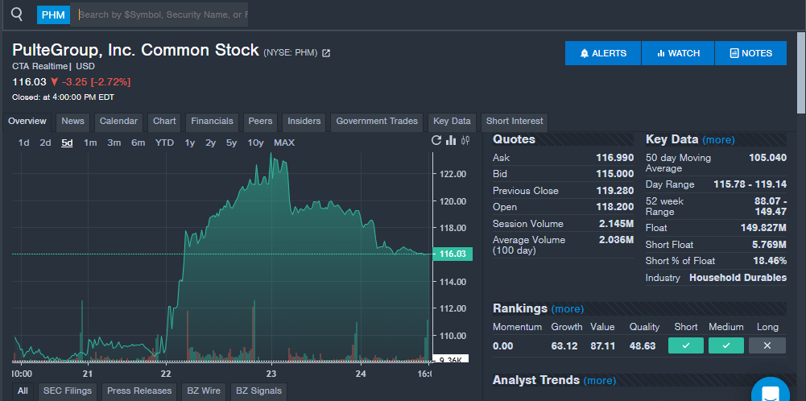Select the PHM ticker tag
The image size is (806, 401).
pos(53,14)
